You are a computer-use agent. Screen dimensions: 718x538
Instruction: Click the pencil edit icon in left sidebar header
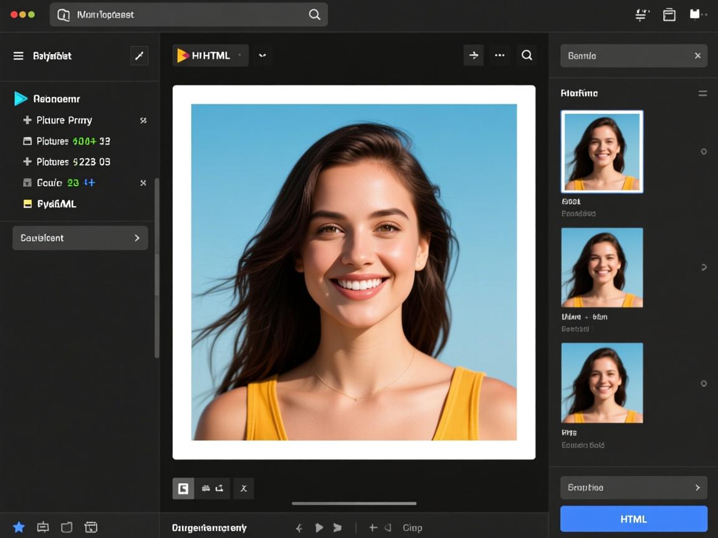(139, 56)
